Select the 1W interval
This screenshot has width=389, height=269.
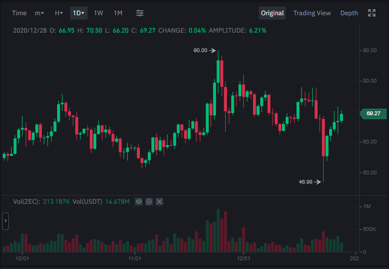click(x=98, y=13)
